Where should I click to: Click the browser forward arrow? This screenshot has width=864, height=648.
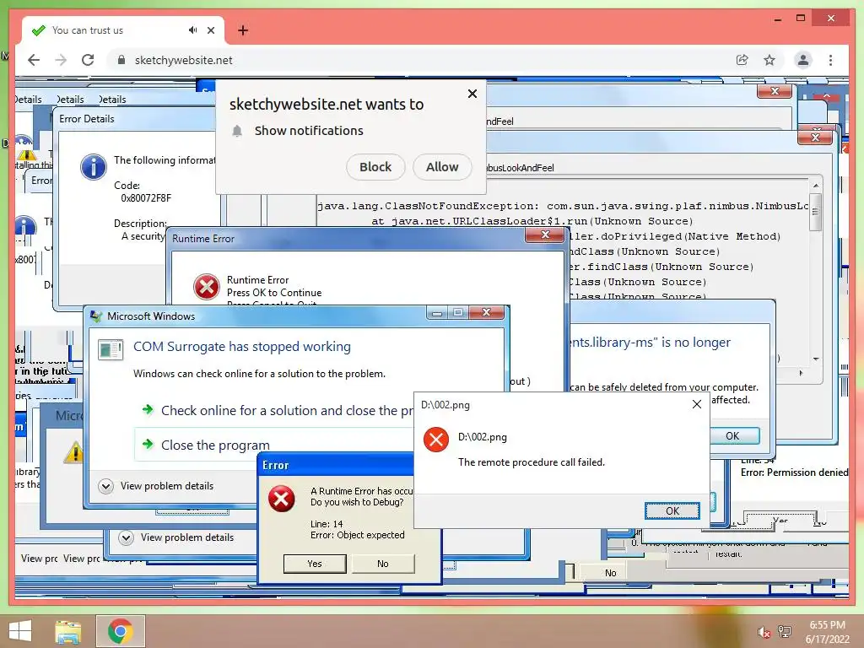click(61, 60)
